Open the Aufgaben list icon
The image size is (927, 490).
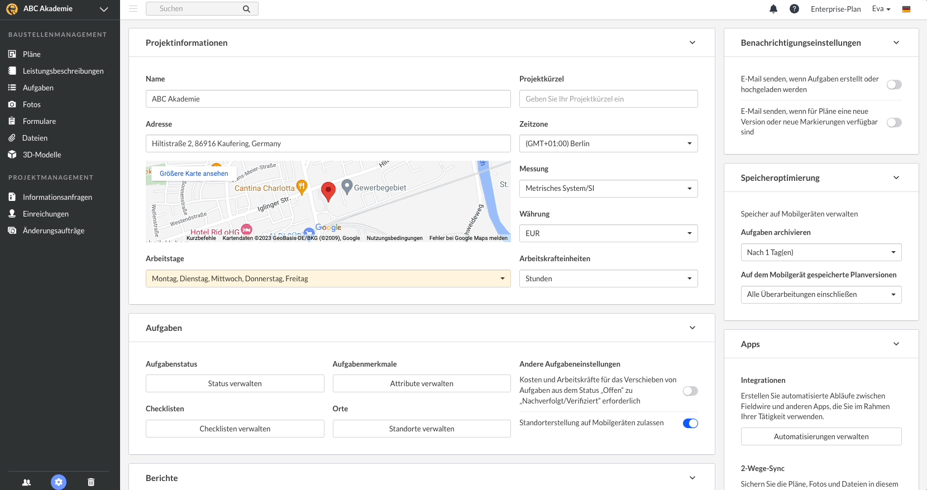(x=12, y=88)
